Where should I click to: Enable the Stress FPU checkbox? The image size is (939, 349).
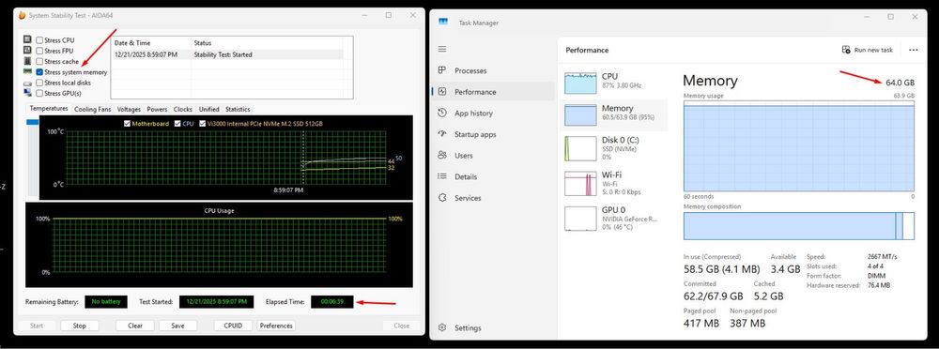click(x=39, y=51)
